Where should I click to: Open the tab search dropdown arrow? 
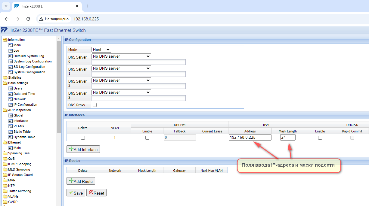5,6
